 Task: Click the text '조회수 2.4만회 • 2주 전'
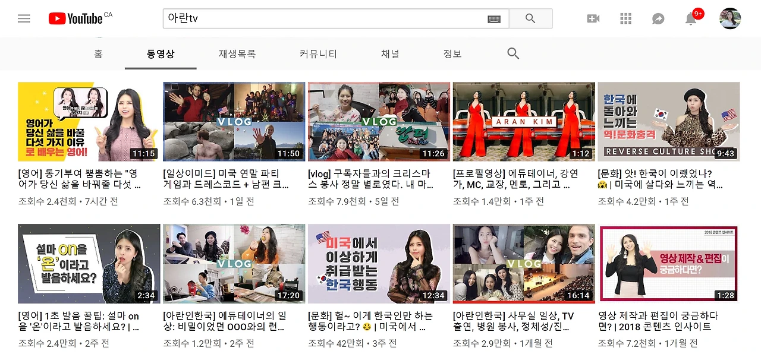click(64, 343)
